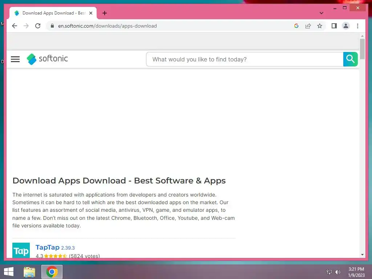This screenshot has height=279, width=372.
Task: Open the Softonic hamburger menu
Action: coord(15,59)
